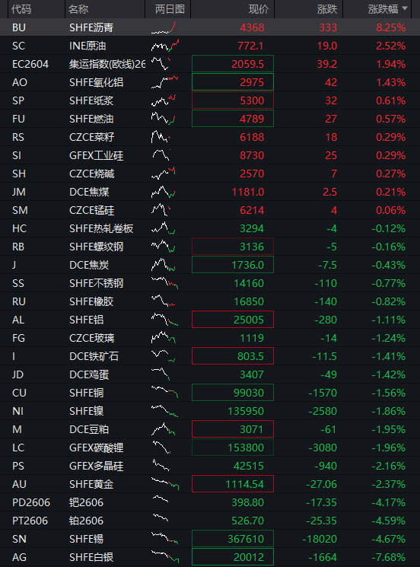420x567 pixels.
Task: Select the SHFE纸浆 name cell
Action: click(91, 100)
